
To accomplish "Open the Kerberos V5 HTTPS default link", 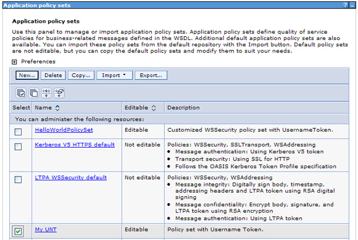I will coord(75,145).
